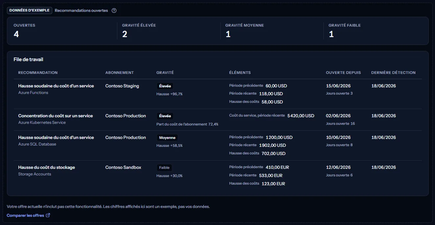Select the Azure Functions cost spike recommendation
The image size is (435, 225).
point(218,94)
